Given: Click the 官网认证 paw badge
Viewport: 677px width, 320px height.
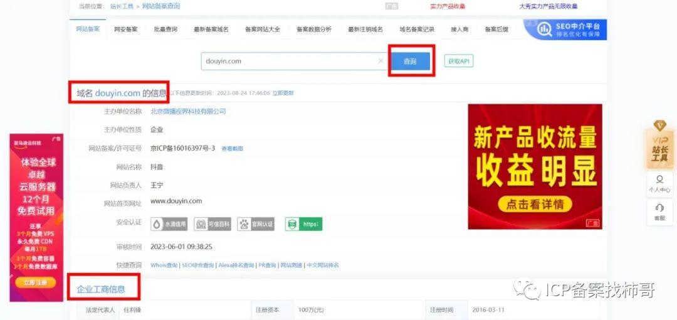Looking at the screenshot, I should 256,224.
